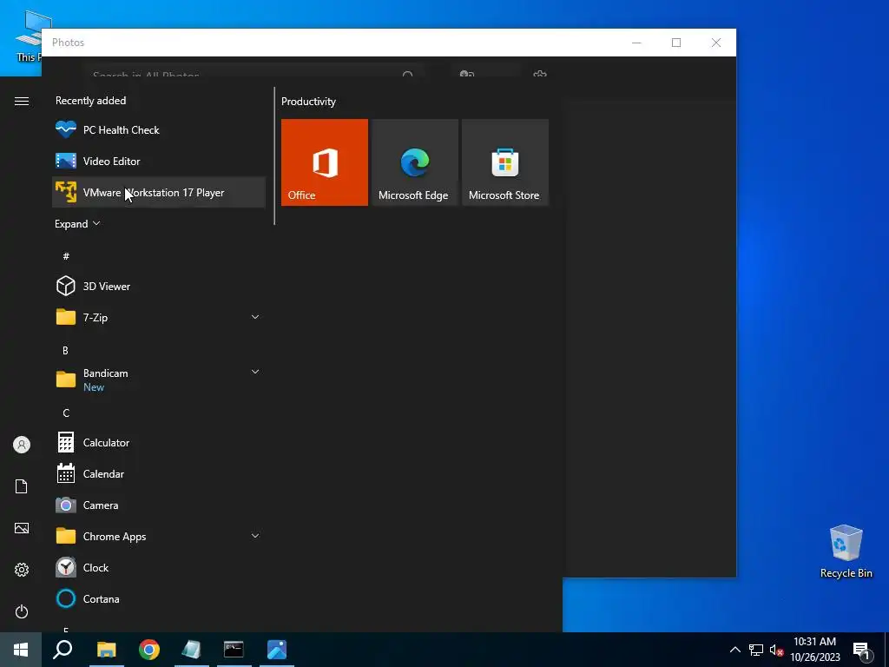Open the Chrome Apps folder icon
This screenshot has height=667, width=889.
[x=66, y=536]
